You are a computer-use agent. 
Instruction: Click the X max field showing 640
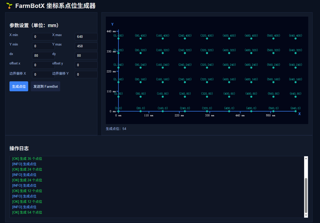click(86, 37)
